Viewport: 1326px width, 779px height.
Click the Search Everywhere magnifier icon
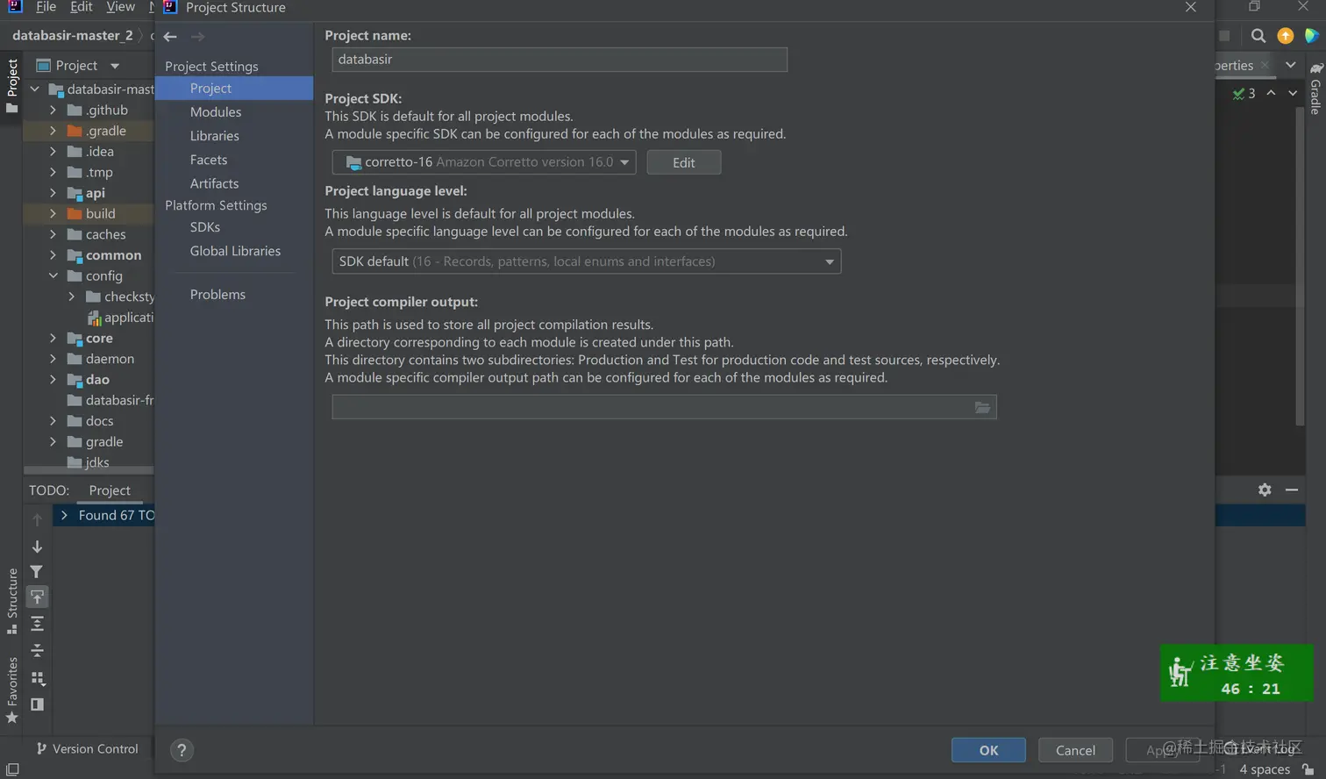click(1258, 36)
